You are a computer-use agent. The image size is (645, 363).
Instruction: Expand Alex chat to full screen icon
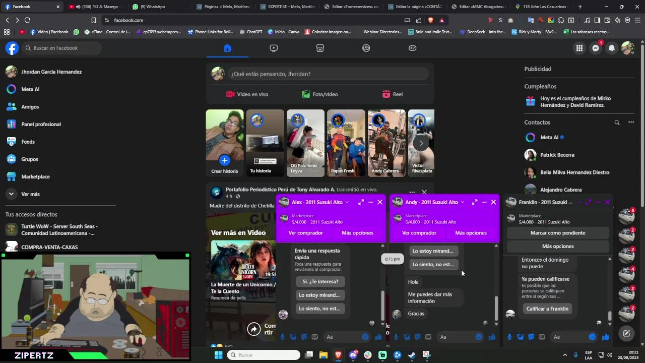click(x=361, y=202)
